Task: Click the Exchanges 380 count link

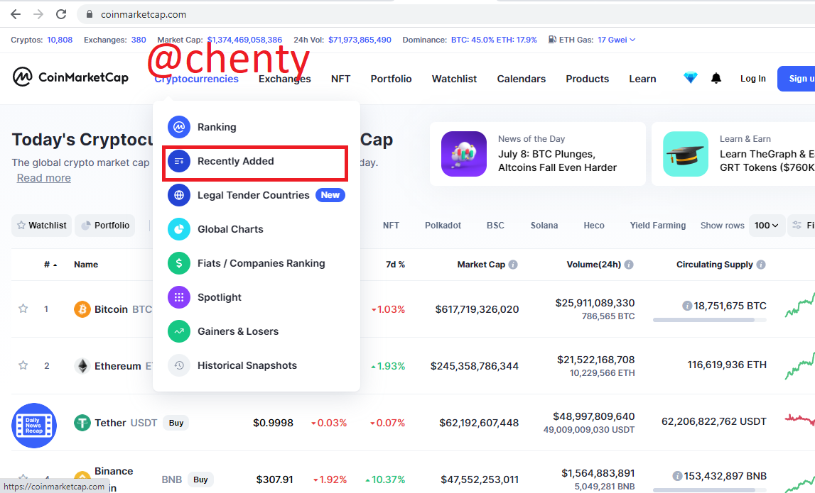Action: 139,40
